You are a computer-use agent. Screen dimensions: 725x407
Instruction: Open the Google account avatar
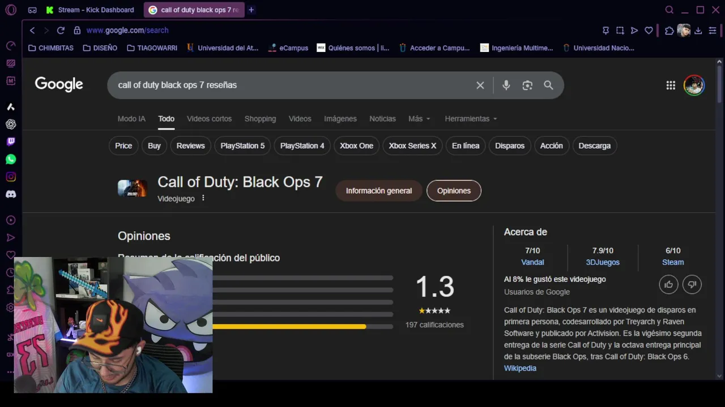pyautogui.click(x=694, y=85)
